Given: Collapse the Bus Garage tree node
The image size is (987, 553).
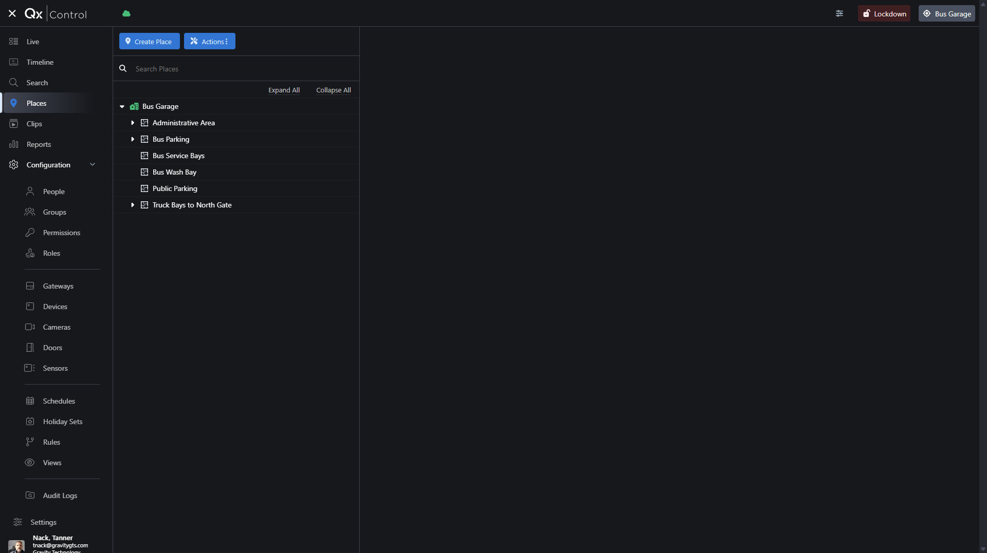Looking at the screenshot, I should tap(122, 107).
